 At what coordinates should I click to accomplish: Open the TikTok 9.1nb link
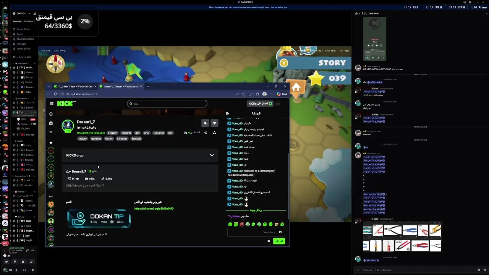[107, 179]
